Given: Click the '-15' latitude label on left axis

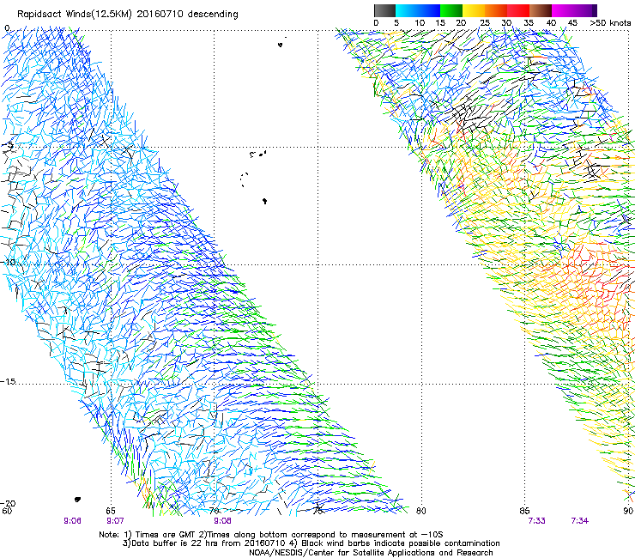Looking at the screenshot, I should [x=8, y=382].
